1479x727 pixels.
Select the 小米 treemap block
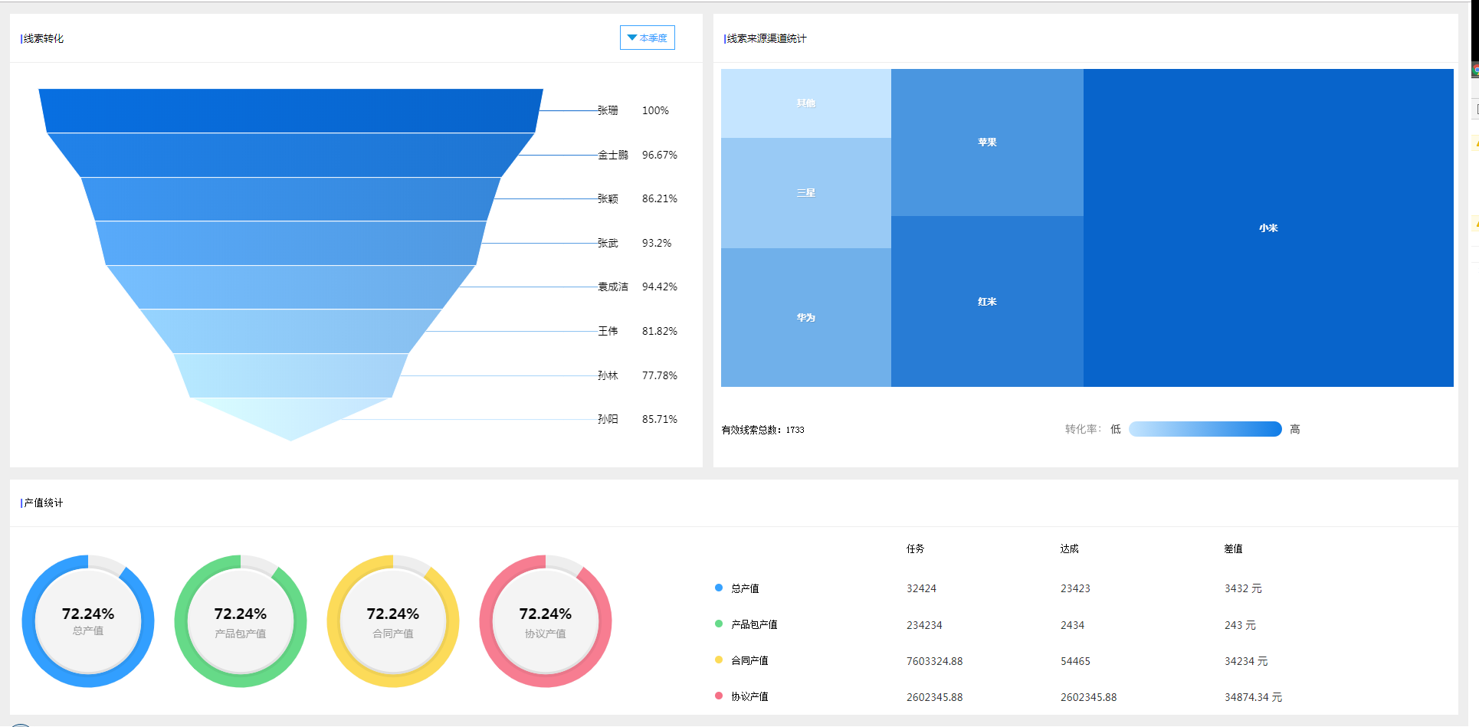1268,228
